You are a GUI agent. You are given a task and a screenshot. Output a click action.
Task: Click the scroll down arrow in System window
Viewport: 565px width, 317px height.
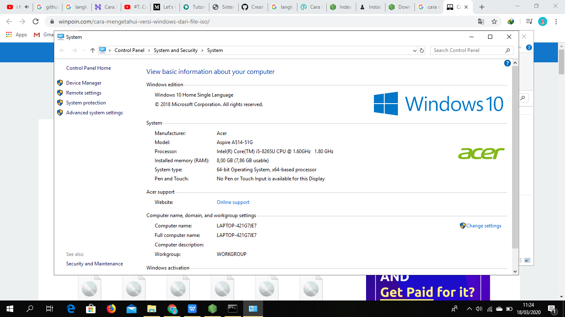[x=515, y=271]
